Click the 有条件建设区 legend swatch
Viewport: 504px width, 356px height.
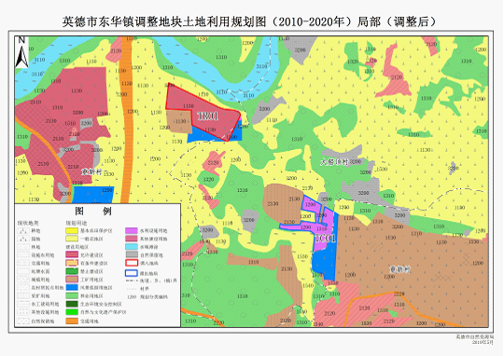point(72,263)
